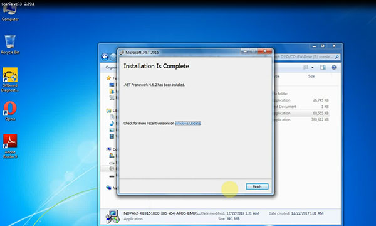Select Adobe Reader 9 shortcut
Screen dimensions: 376x226
pos(10,146)
